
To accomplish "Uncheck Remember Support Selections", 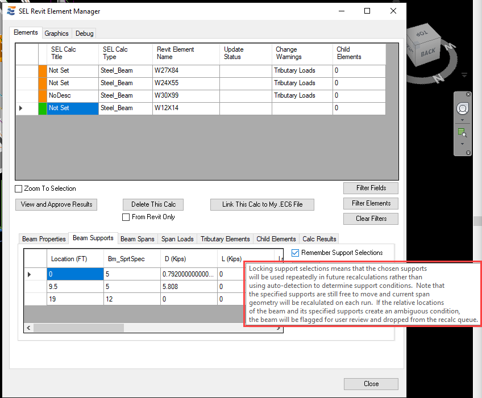I will point(295,253).
